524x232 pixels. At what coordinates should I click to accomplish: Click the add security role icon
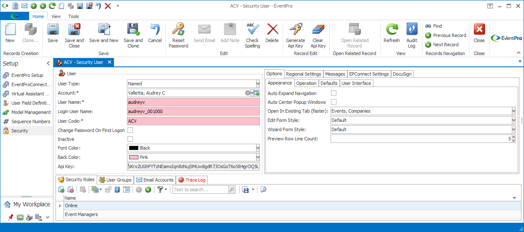click(x=61, y=190)
